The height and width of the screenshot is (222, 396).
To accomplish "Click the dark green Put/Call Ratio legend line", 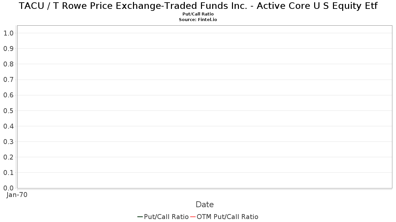I will (x=140, y=217).
